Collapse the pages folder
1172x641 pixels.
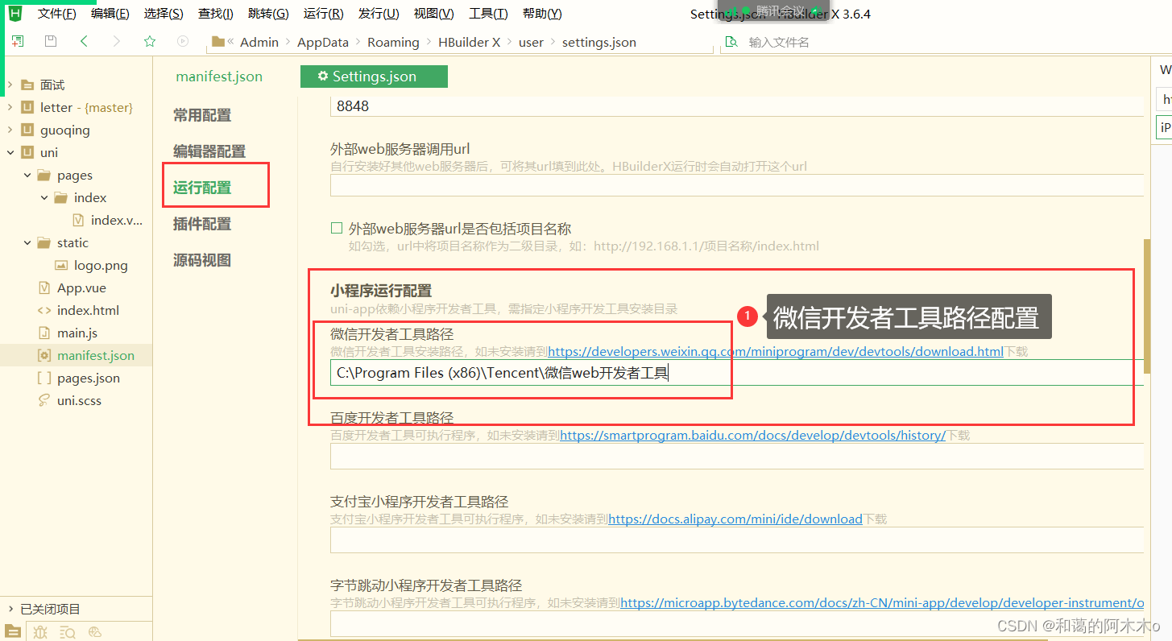[x=27, y=175]
